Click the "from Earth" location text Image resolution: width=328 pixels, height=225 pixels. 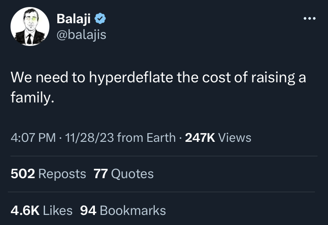pyautogui.click(x=147, y=137)
